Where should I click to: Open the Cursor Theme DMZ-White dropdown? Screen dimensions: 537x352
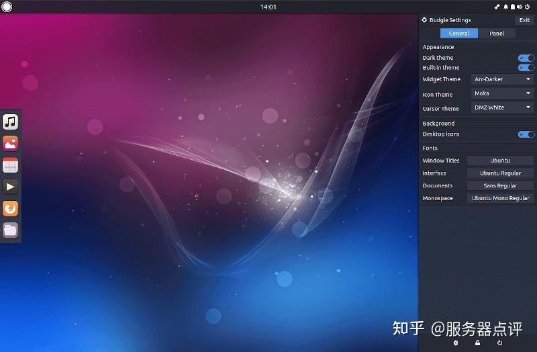point(502,107)
